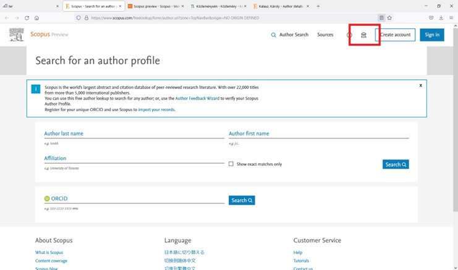Click the Scopus Preview brand name
458x270 pixels.
[49, 35]
